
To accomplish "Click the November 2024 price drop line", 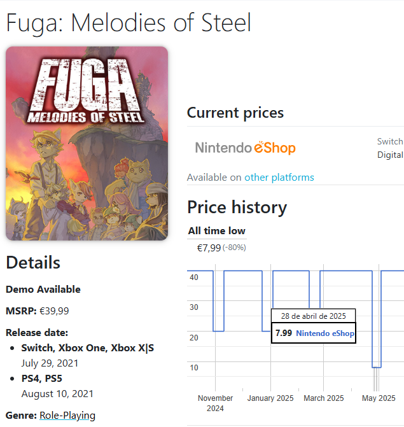I will point(218,331).
